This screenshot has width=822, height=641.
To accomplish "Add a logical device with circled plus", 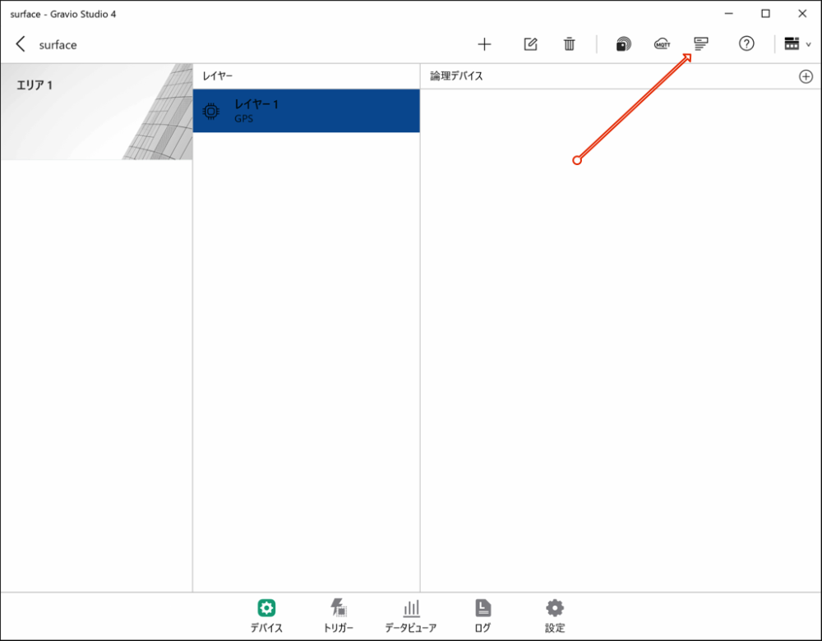I will 806,76.
